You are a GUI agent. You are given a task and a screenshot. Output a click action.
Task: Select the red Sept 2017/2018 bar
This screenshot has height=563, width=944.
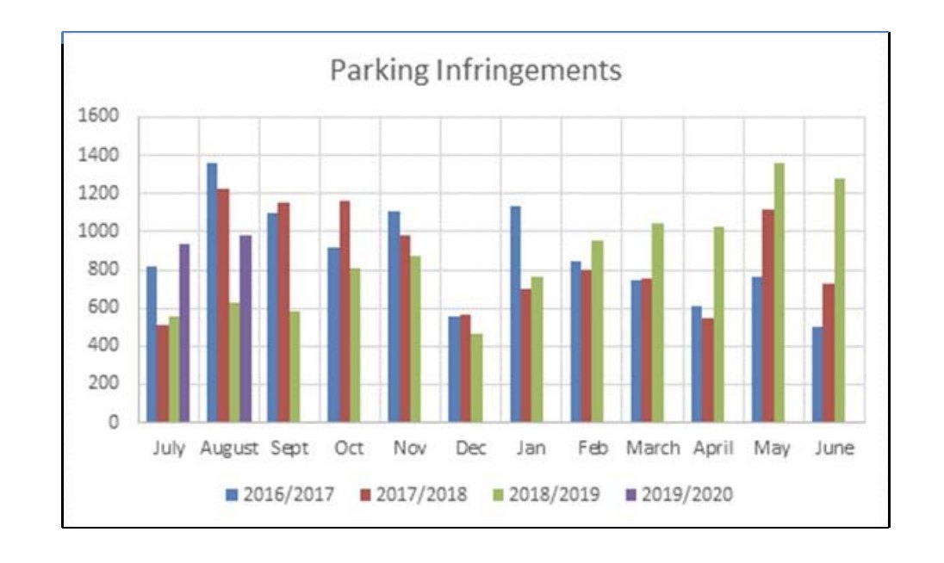(x=283, y=312)
